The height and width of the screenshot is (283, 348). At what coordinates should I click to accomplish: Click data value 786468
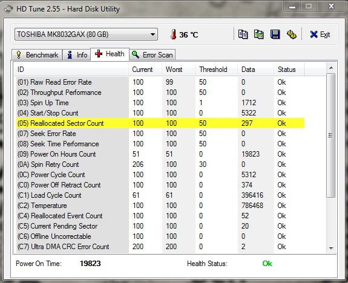point(252,206)
